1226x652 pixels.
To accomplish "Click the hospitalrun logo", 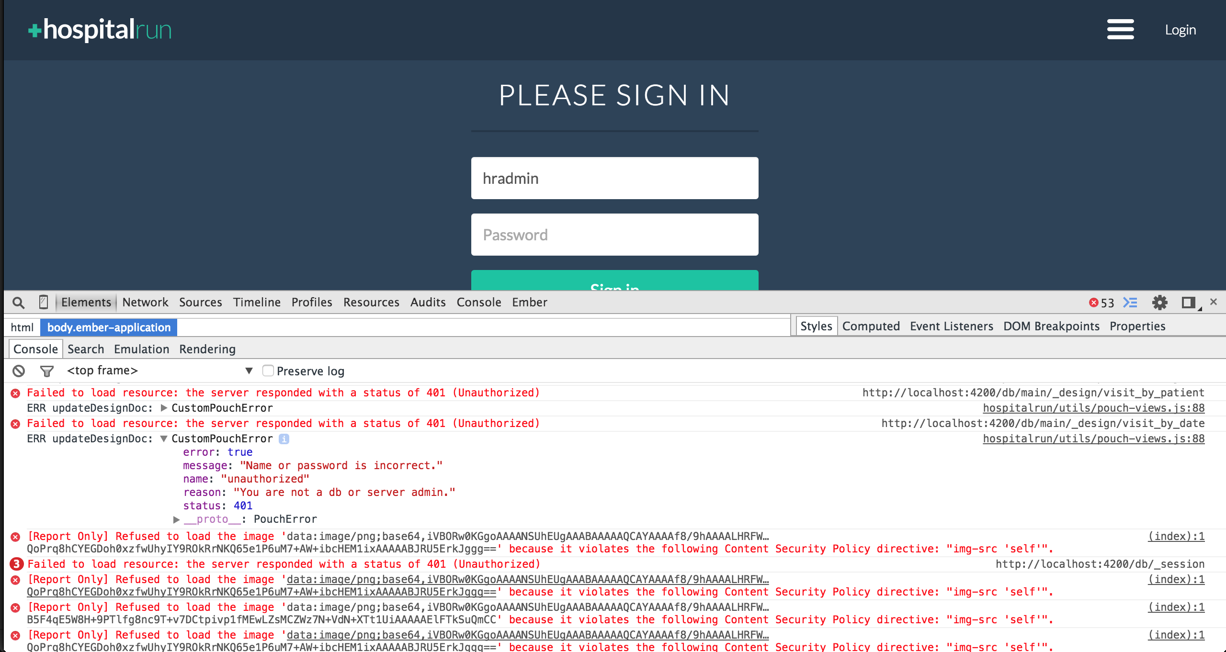I will pyautogui.click(x=100, y=30).
